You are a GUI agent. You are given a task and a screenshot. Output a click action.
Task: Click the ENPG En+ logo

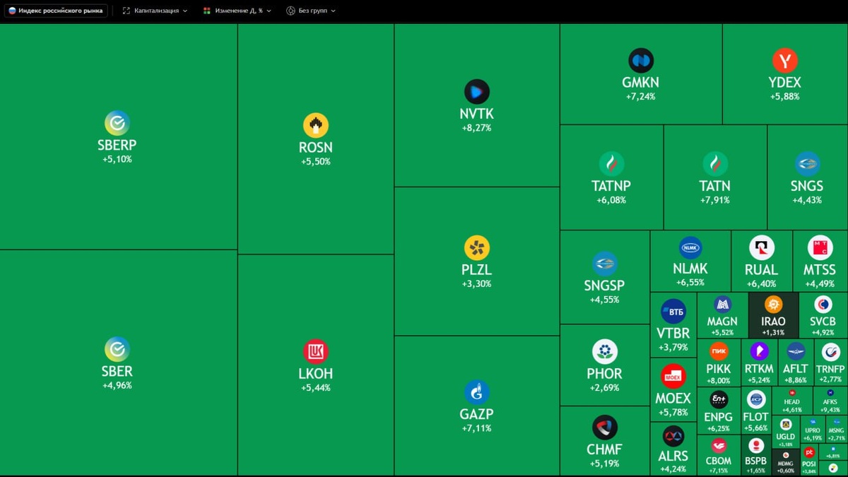click(x=719, y=399)
